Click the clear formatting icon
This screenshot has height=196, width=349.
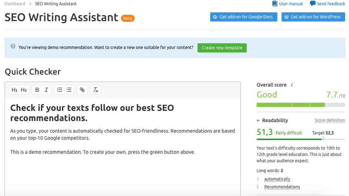pyautogui.click(x=96, y=90)
